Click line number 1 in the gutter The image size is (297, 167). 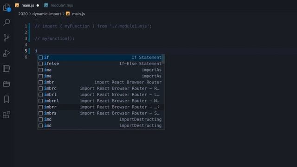click(26, 26)
